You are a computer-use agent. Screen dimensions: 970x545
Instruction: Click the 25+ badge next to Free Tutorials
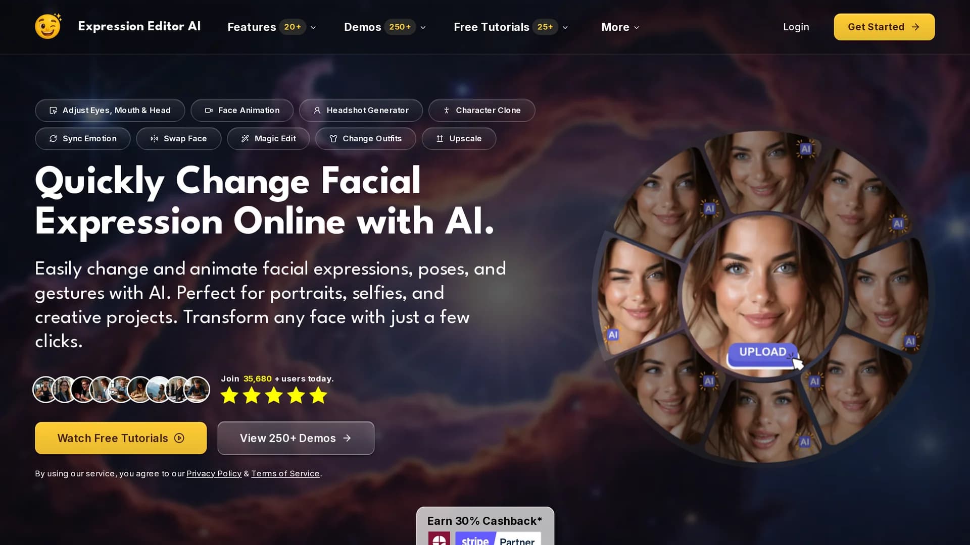coord(545,27)
